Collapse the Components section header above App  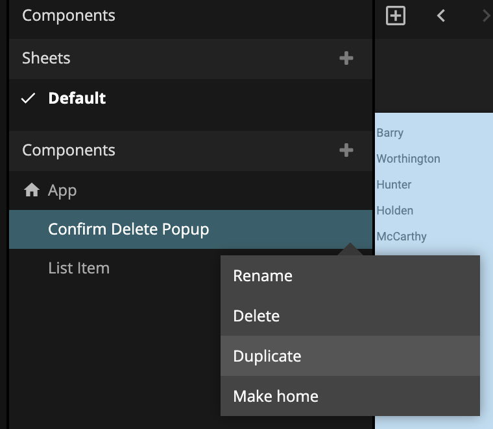pyautogui.click(x=69, y=150)
